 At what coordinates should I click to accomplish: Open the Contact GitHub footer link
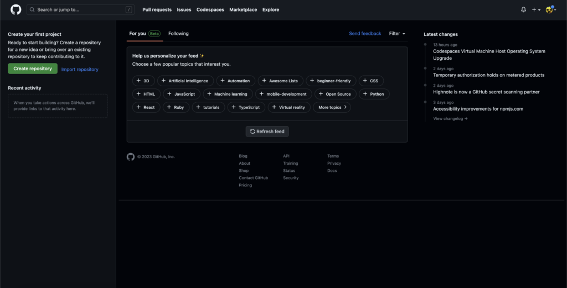tap(254, 177)
